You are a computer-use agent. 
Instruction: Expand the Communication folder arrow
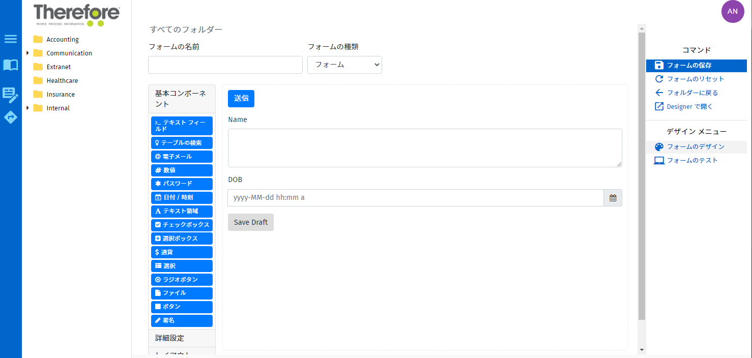pos(27,53)
